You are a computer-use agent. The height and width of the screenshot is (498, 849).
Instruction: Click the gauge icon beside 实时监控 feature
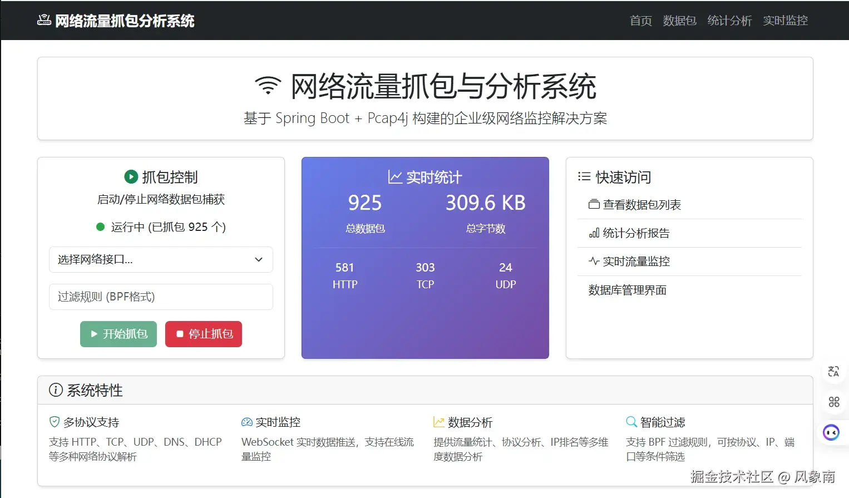247,422
